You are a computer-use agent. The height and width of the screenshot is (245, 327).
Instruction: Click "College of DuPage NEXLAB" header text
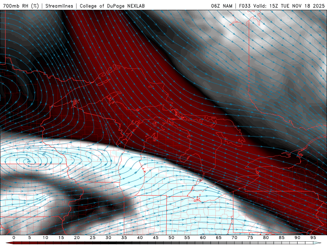coord(112,6)
